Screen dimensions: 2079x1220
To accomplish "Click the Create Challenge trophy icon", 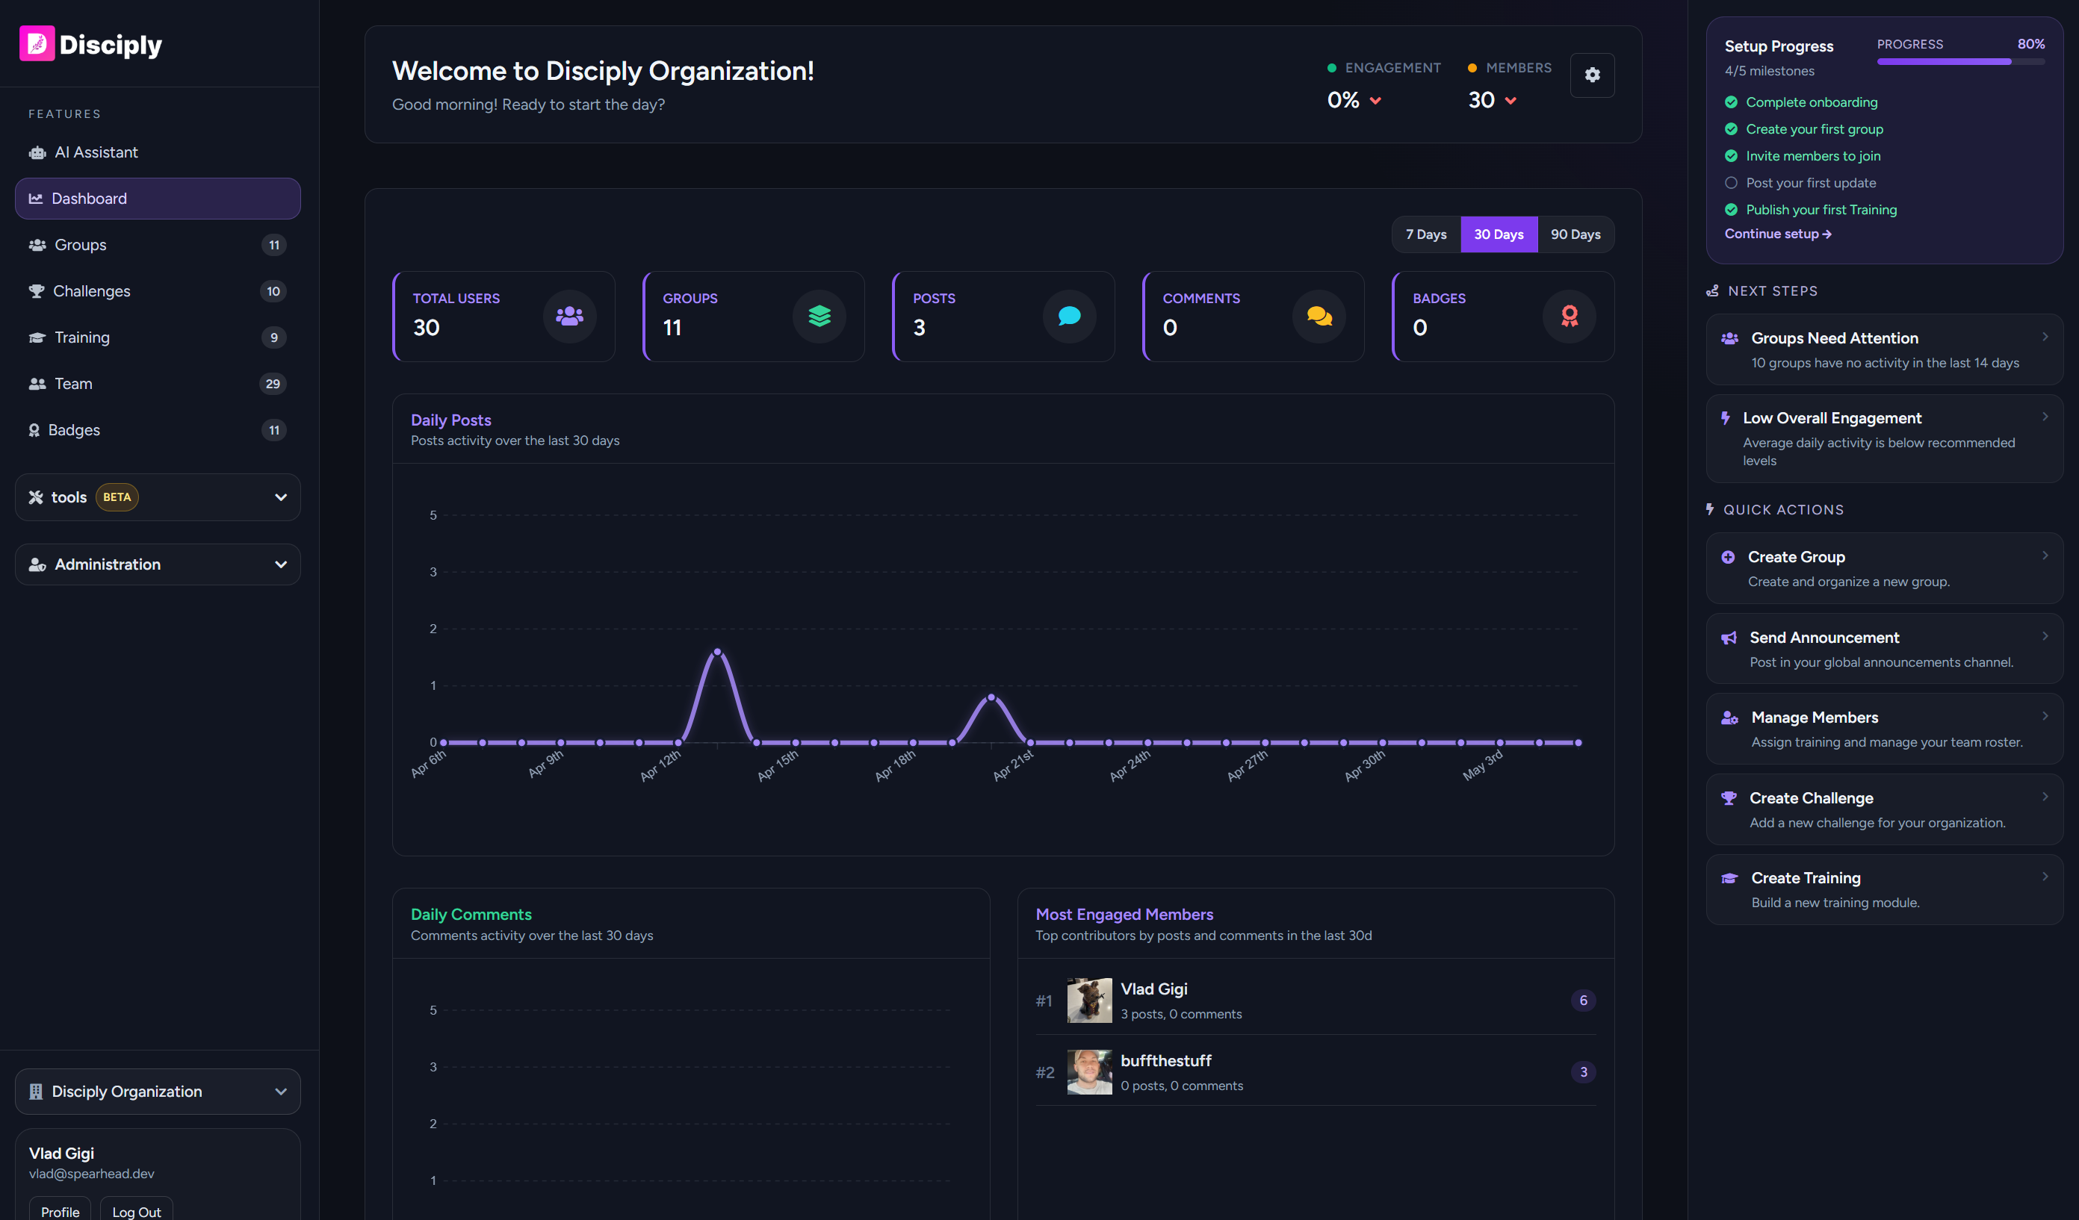I will [1729, 798].
